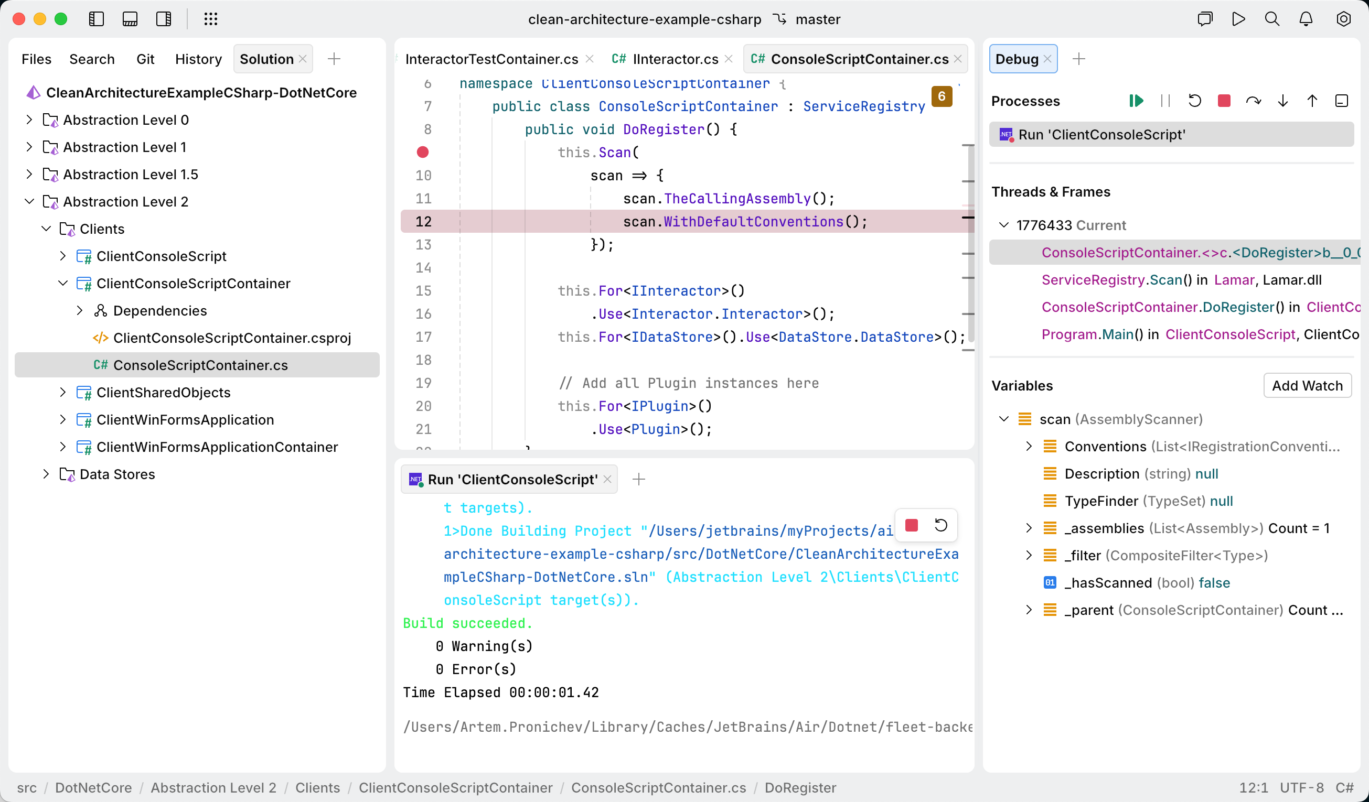Viewport: 1369px width, 802px height.
Task: Open the search tool in the top bar
Action: [1271, 19]
